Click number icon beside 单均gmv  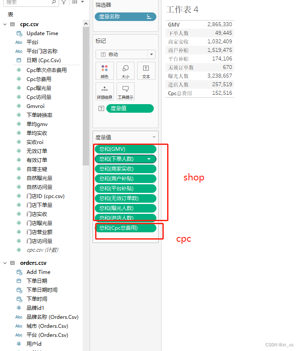pos(19,124)
